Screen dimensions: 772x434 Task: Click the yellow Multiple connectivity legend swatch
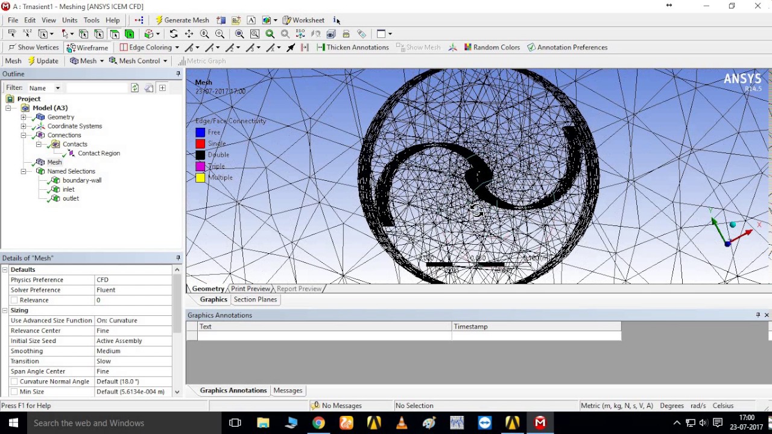[200, 177]
